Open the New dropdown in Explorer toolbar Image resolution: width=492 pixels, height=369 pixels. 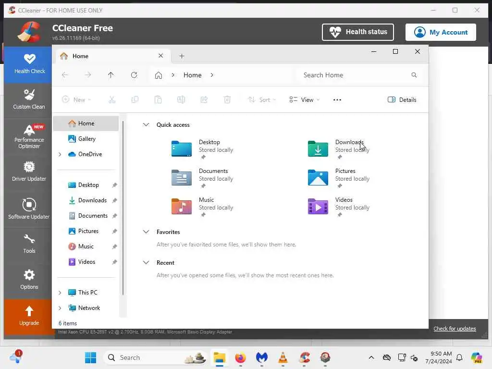76,100
